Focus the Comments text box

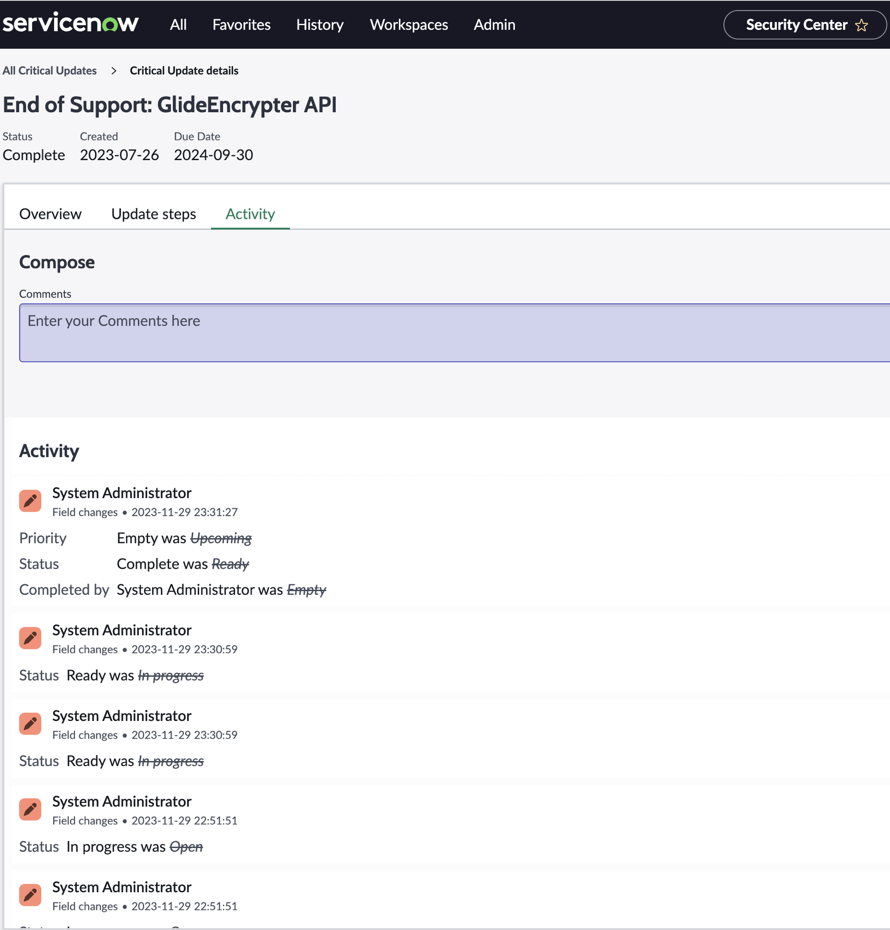(x=454, y=333)
